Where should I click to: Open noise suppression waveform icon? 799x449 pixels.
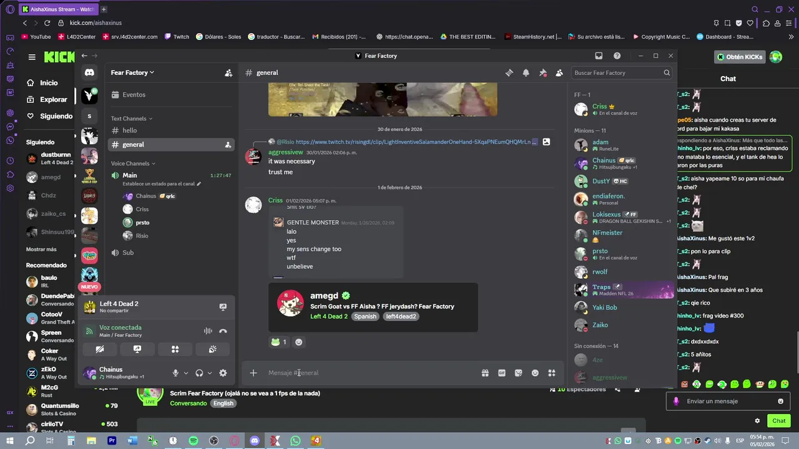pos(208,331)
